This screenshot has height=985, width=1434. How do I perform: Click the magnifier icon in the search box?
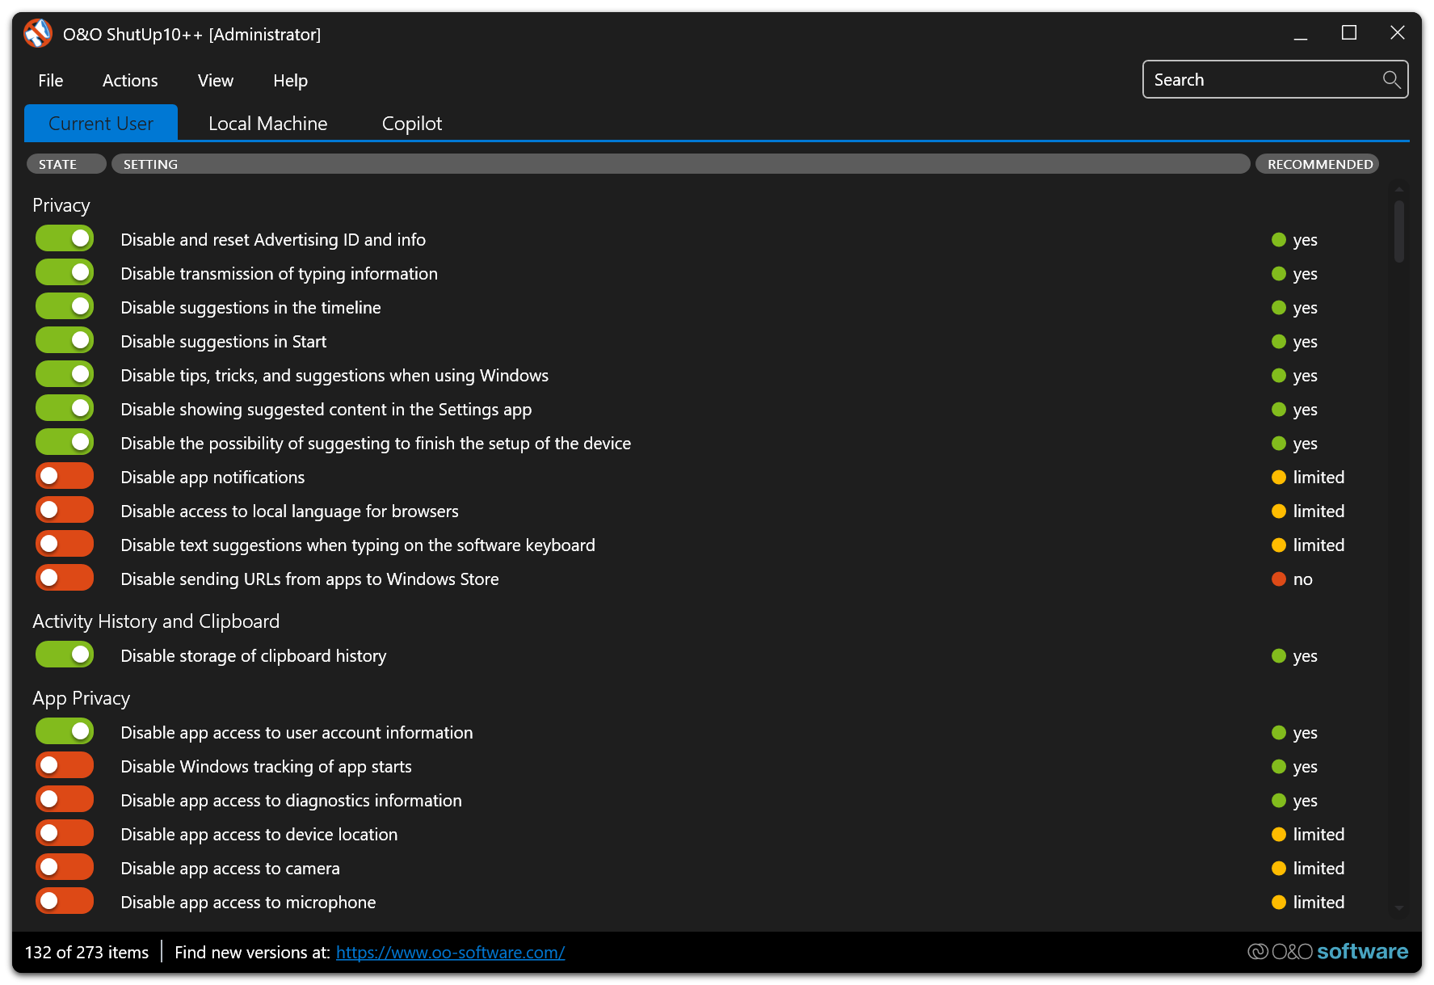[1391, 79]
